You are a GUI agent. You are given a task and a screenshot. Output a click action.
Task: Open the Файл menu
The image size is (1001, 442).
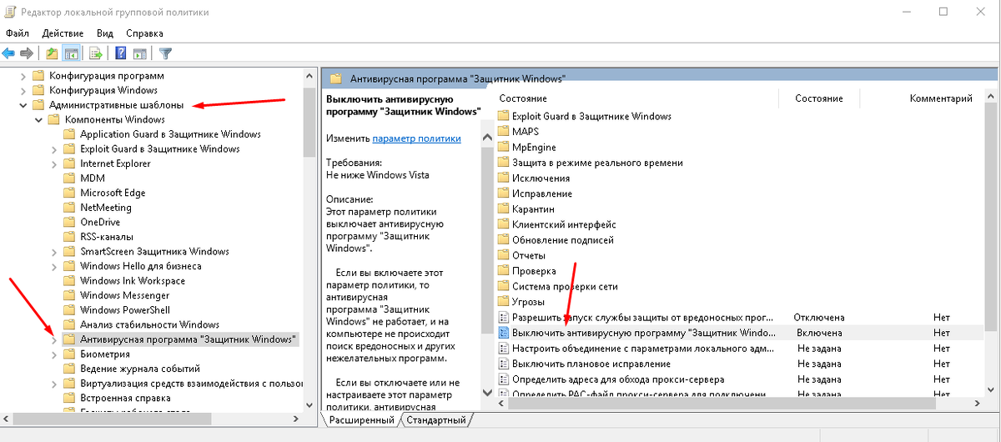pos(18,33)
